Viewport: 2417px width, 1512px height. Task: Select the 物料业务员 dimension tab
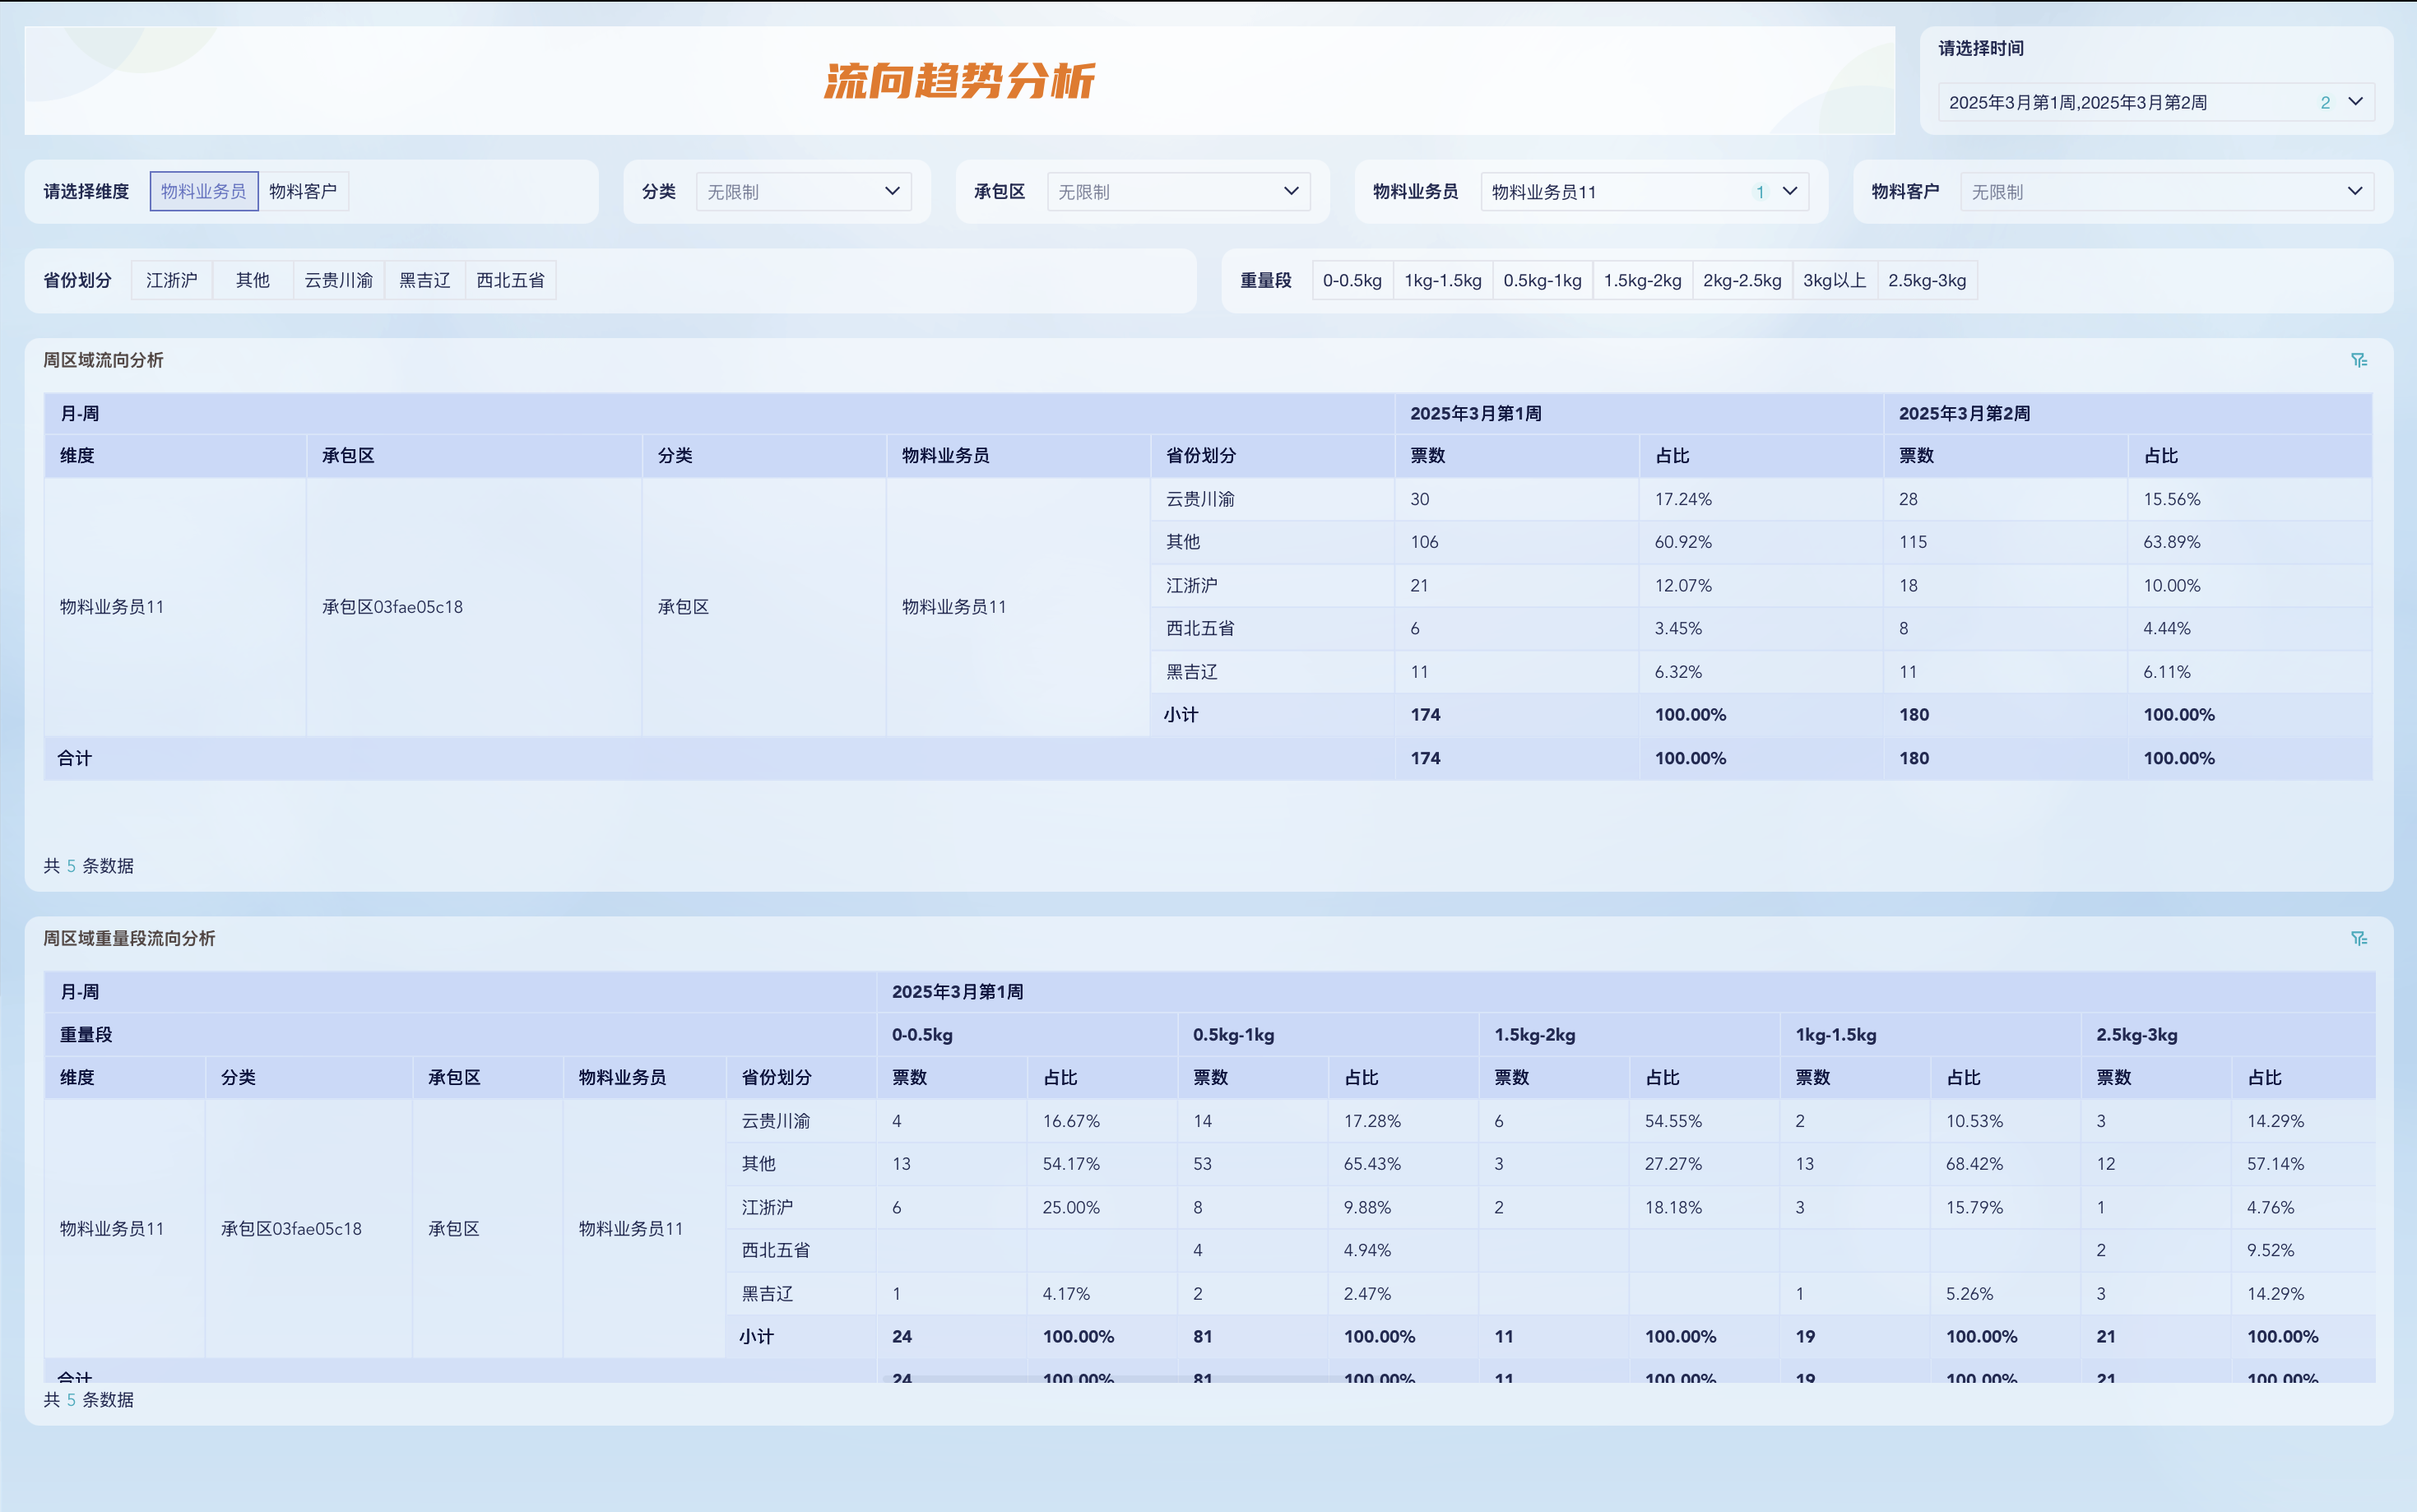pos(203,190)
